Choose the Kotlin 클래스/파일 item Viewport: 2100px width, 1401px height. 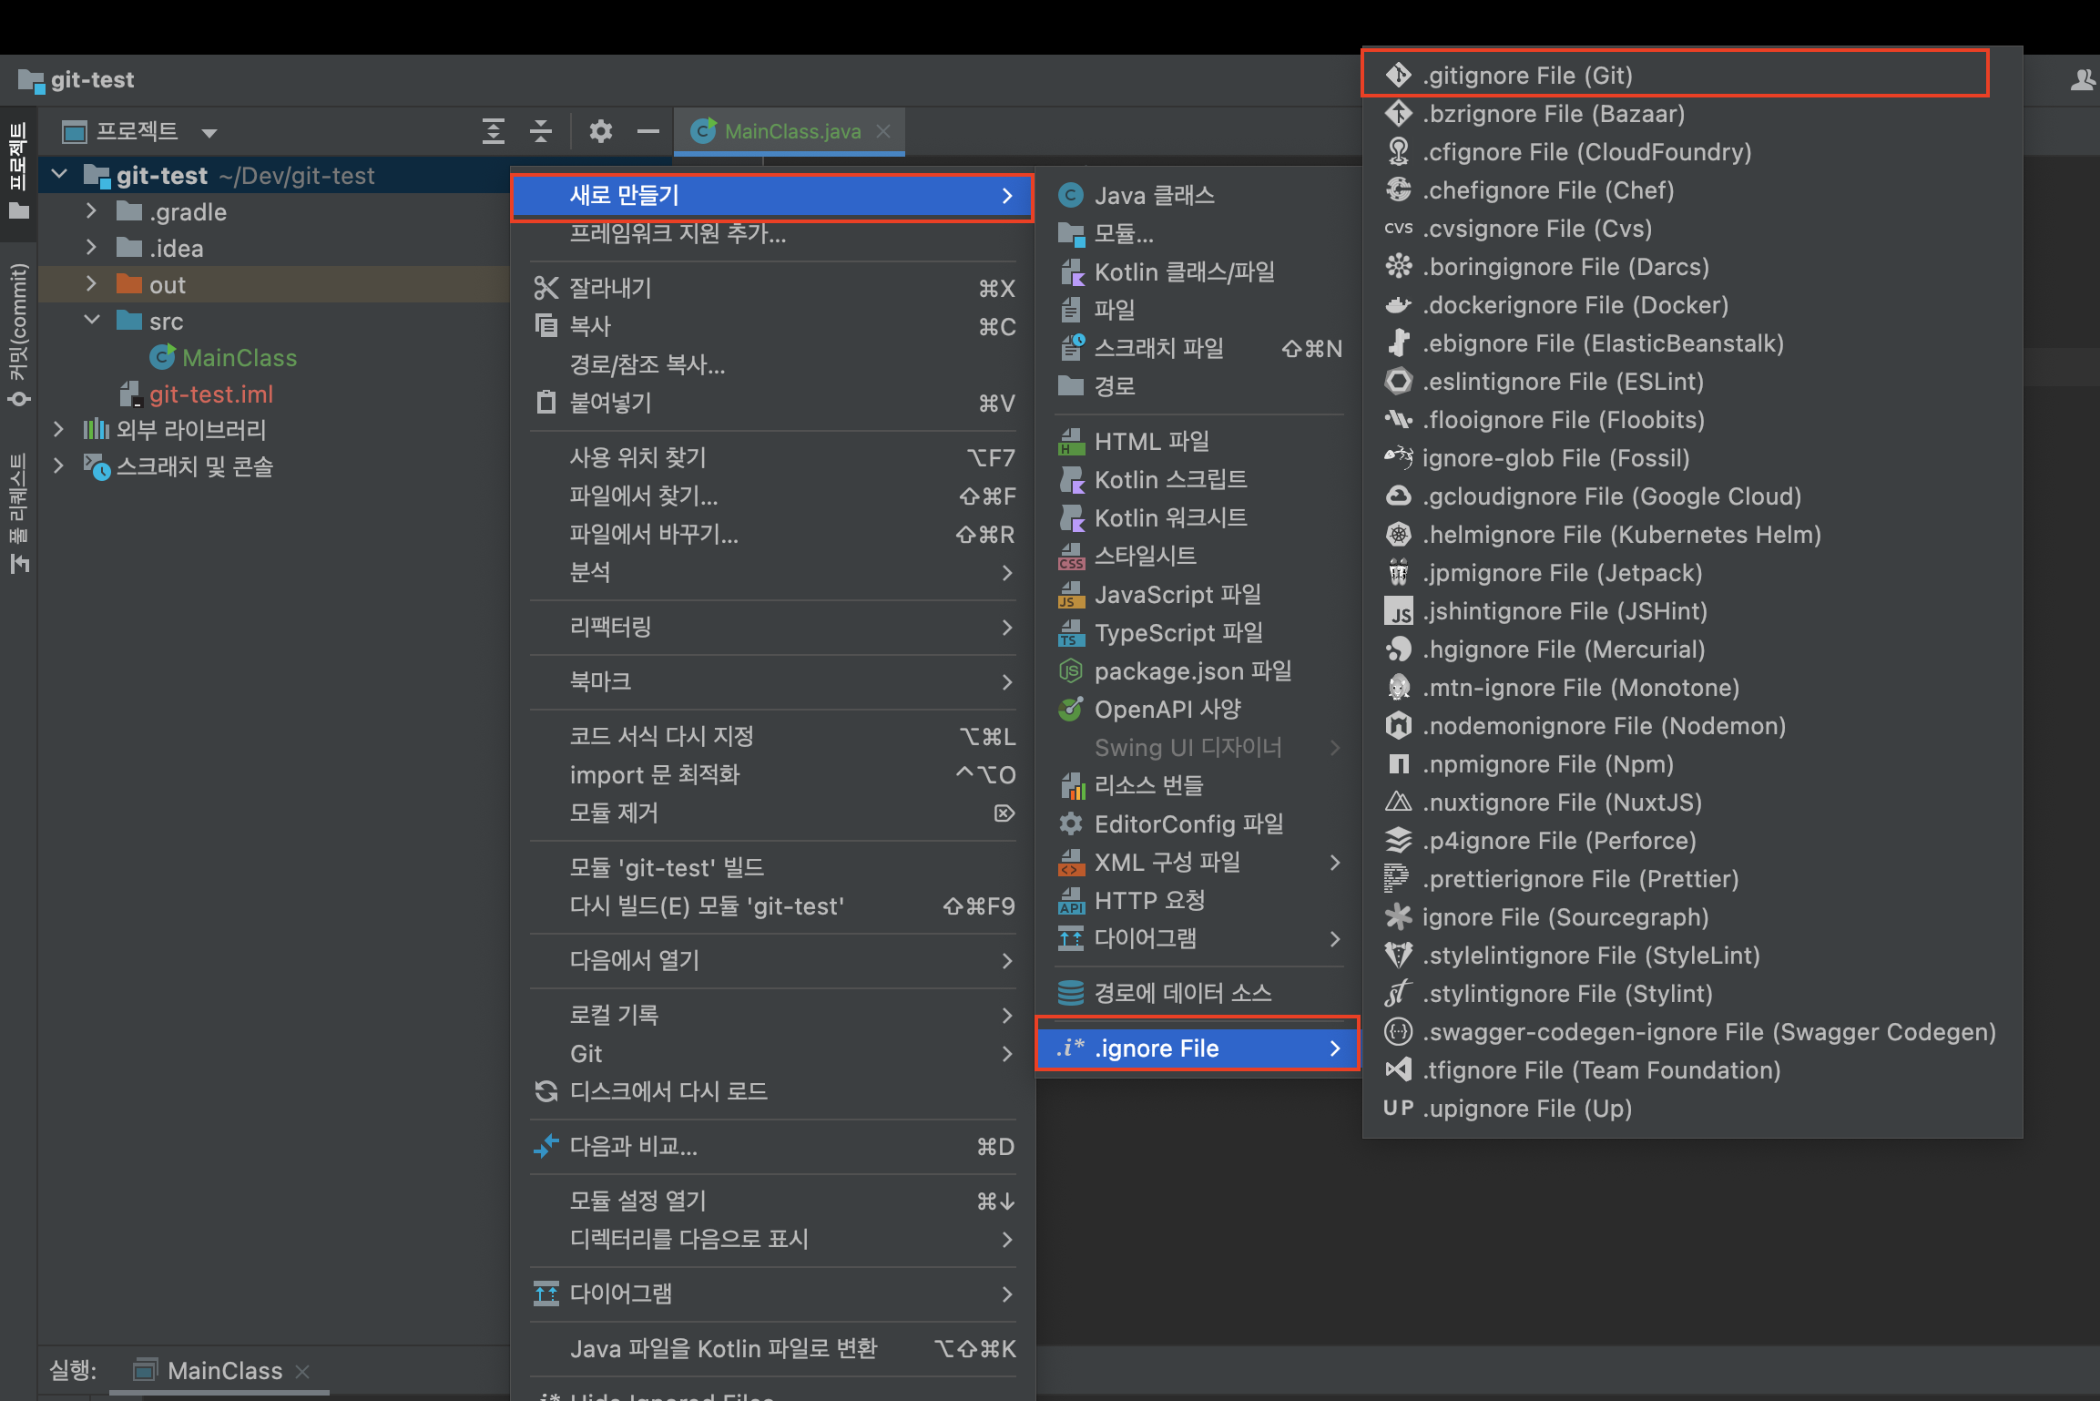1184,272
